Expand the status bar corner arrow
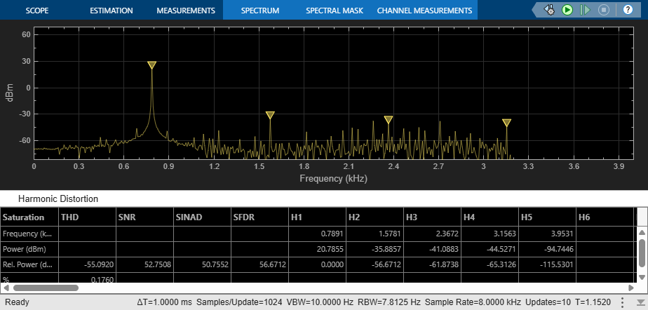Image resolution: width=648 pixels, height=310 pixels. click(x=642, y=304)
